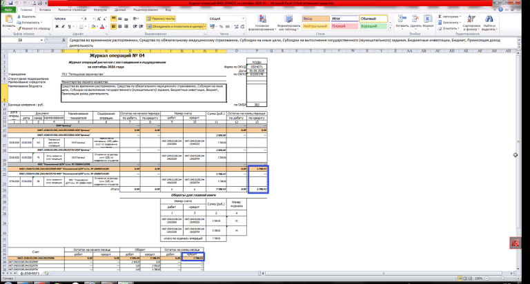
Task: Switch to the Данные tab
Action: click(x=120, y=10)
